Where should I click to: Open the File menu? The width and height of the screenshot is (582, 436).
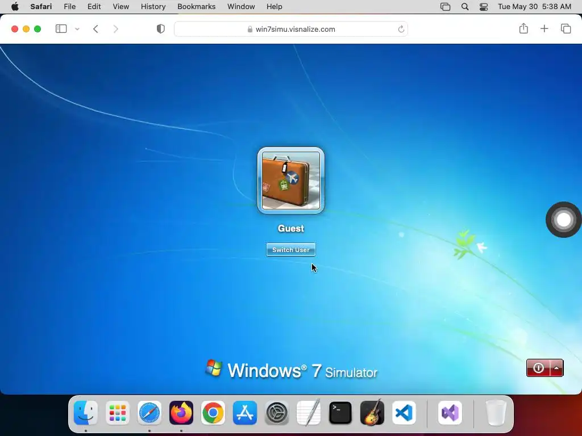(x=70, y=7)
